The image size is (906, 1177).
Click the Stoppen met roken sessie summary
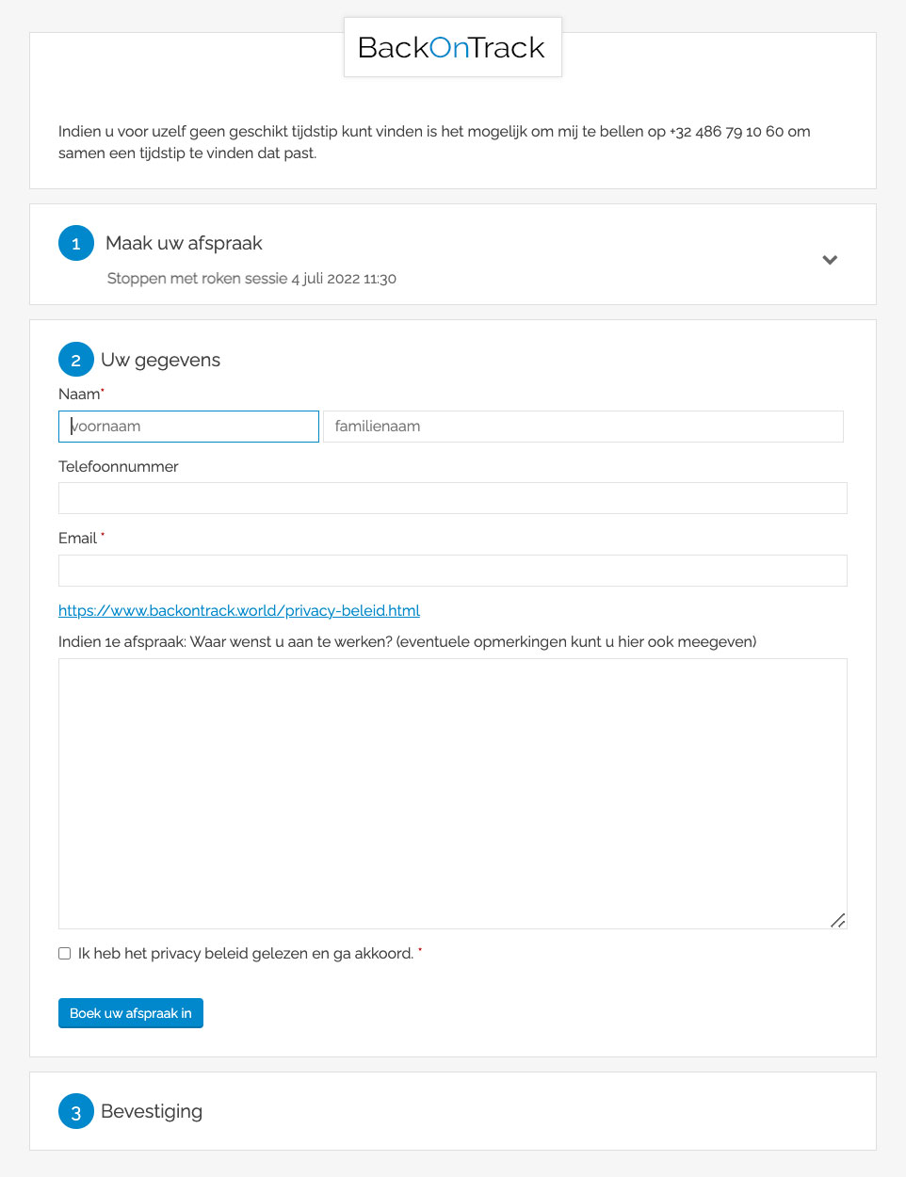251,279
